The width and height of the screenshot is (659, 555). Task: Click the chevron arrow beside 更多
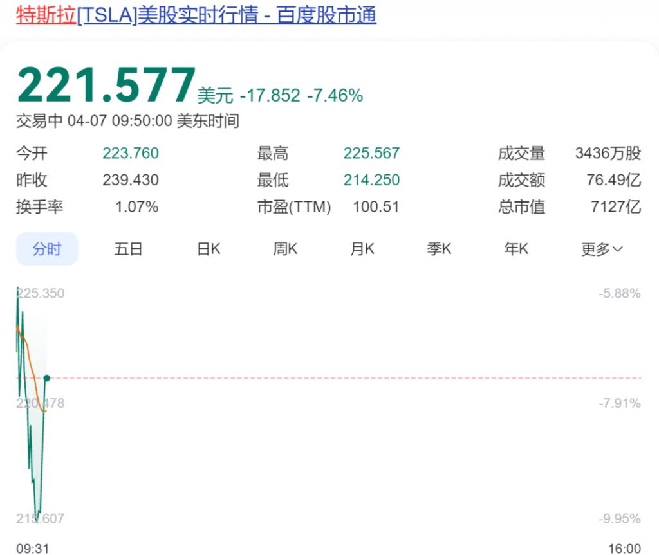(x=617, y=249)
